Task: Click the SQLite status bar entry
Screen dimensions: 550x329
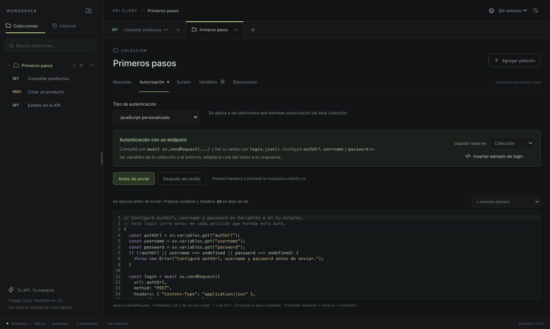Action: click(39, 324)
